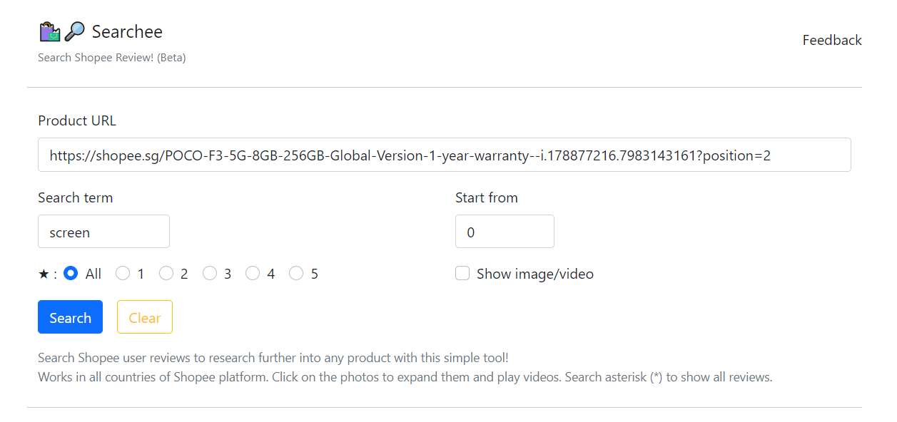Choose the 2 star radio option
Screen dimensions: 897x422
point(166,274)
